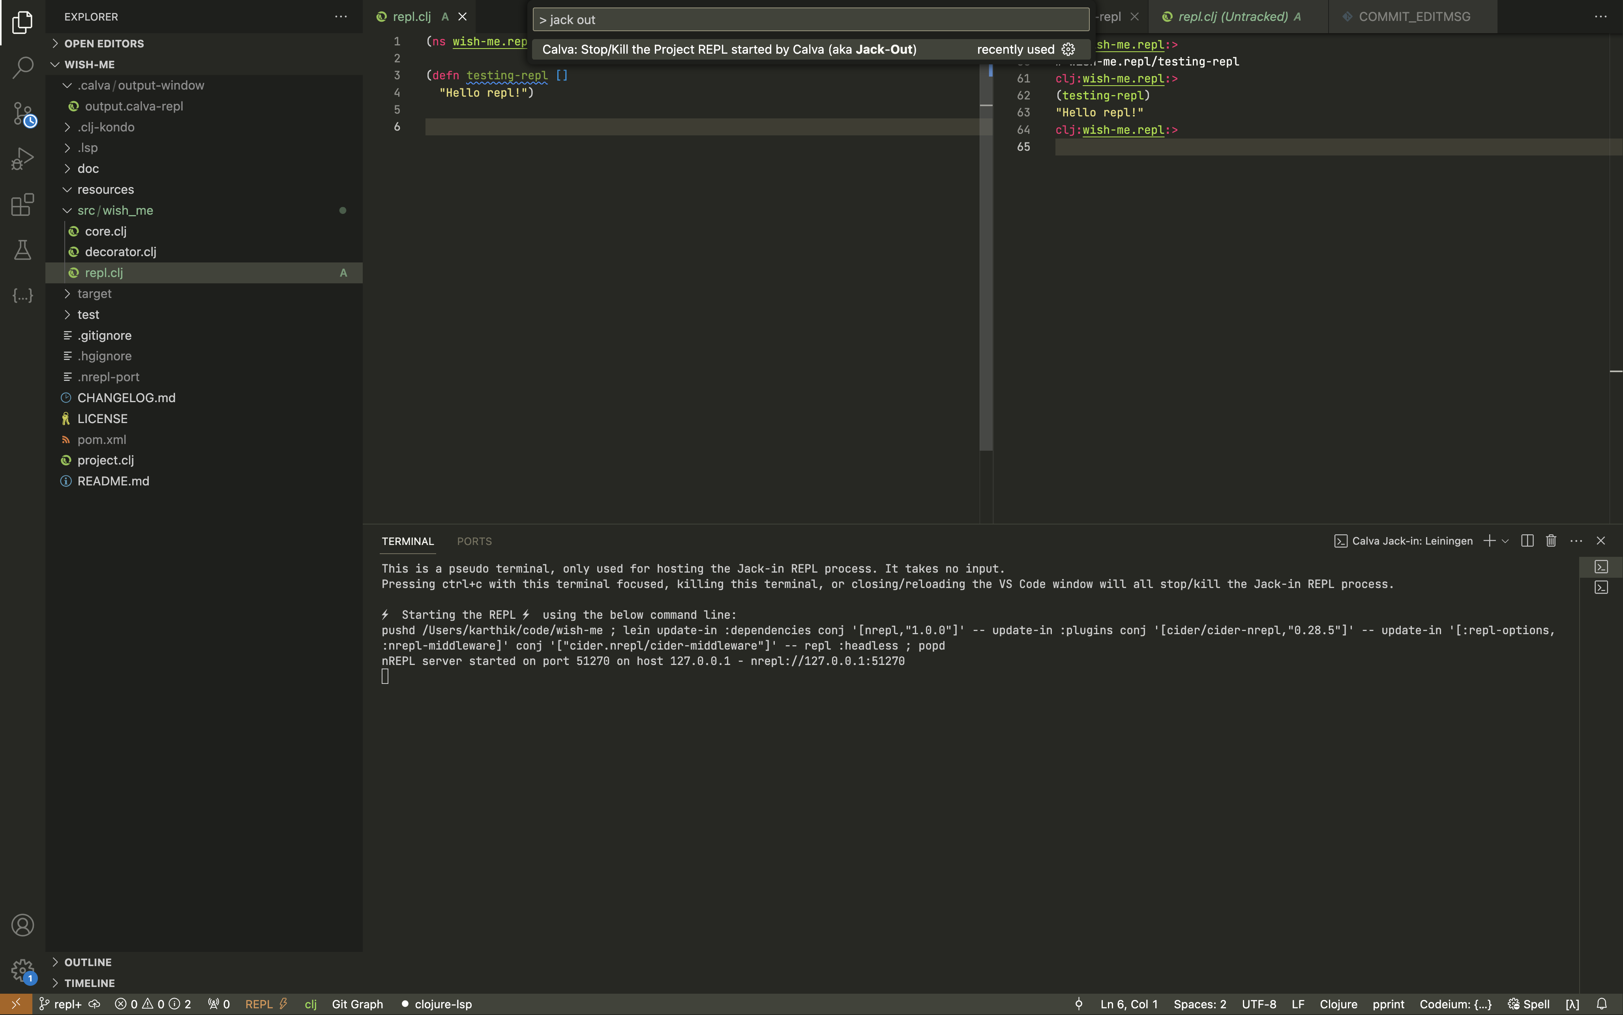1623x1015 pixels.
Task: Open the Extensions view
Action: click(x=22, y=205)
